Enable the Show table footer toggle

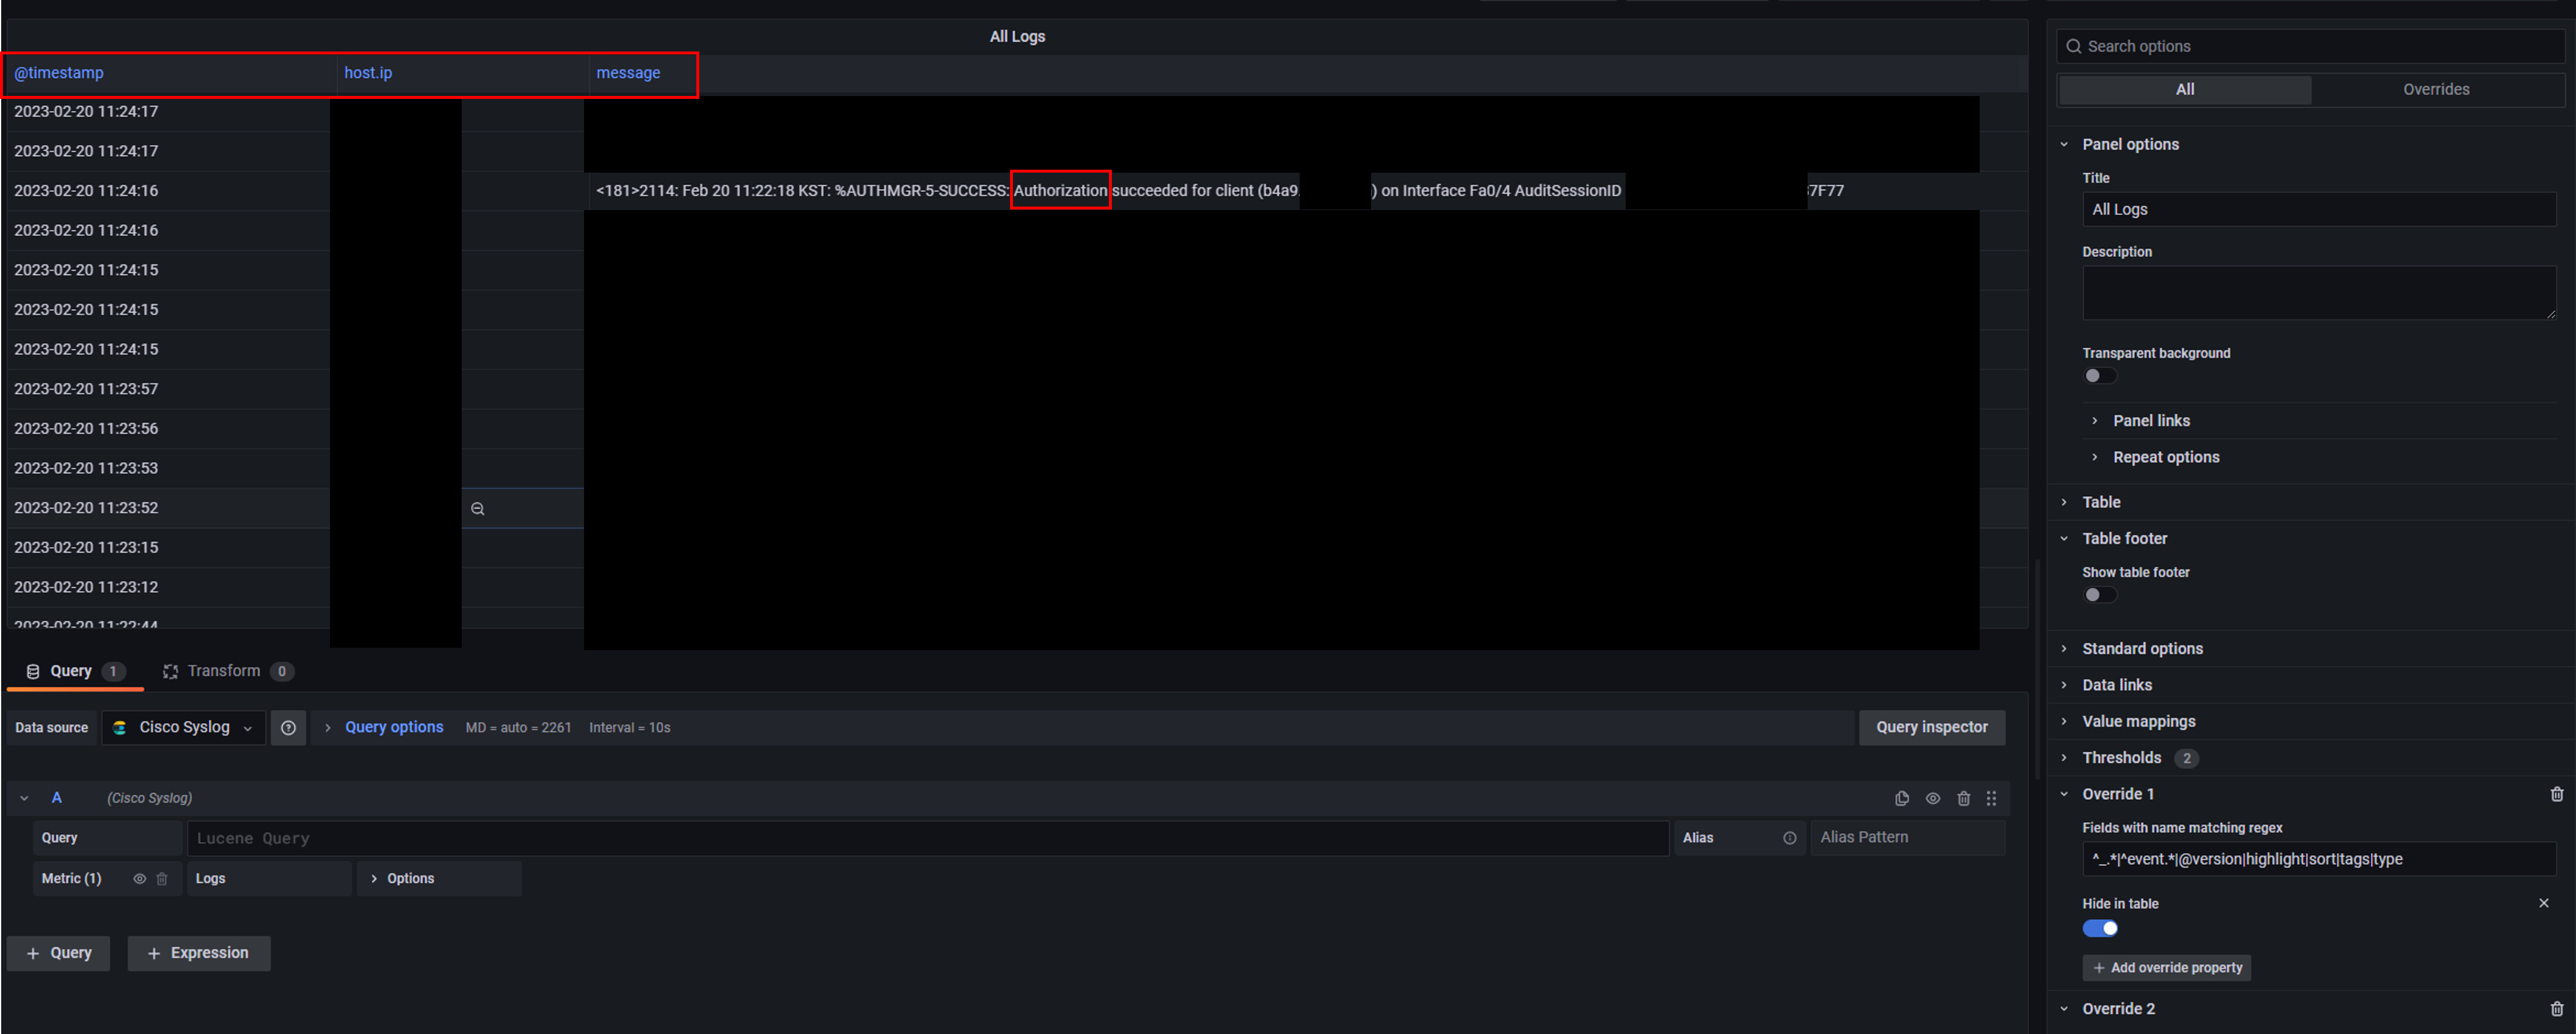[2099, 594]
